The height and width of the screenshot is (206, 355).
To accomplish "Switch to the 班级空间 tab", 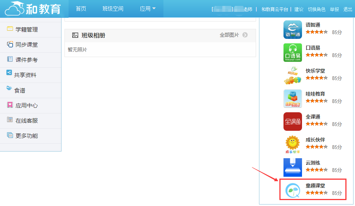I will pyautogui.click(x=113, y=9).
